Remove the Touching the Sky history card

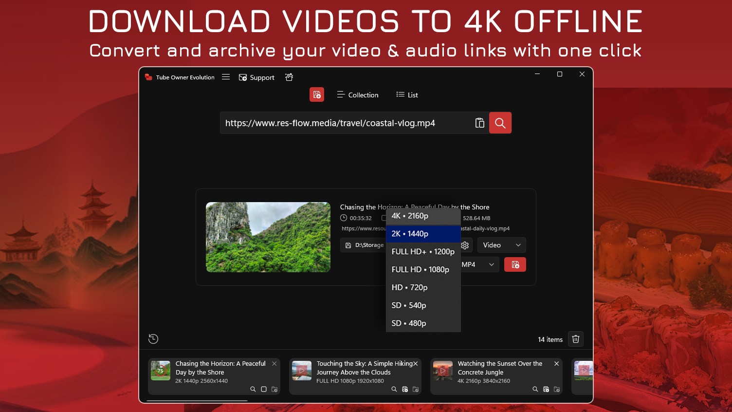coord(416,364)
